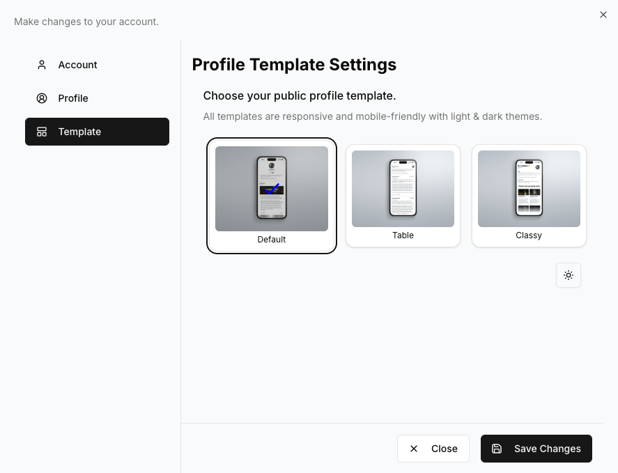Select the Table profile template

click(x=403, y=195)
